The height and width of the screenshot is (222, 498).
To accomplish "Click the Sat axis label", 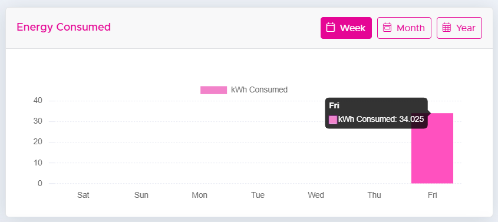I will [83, 195].
